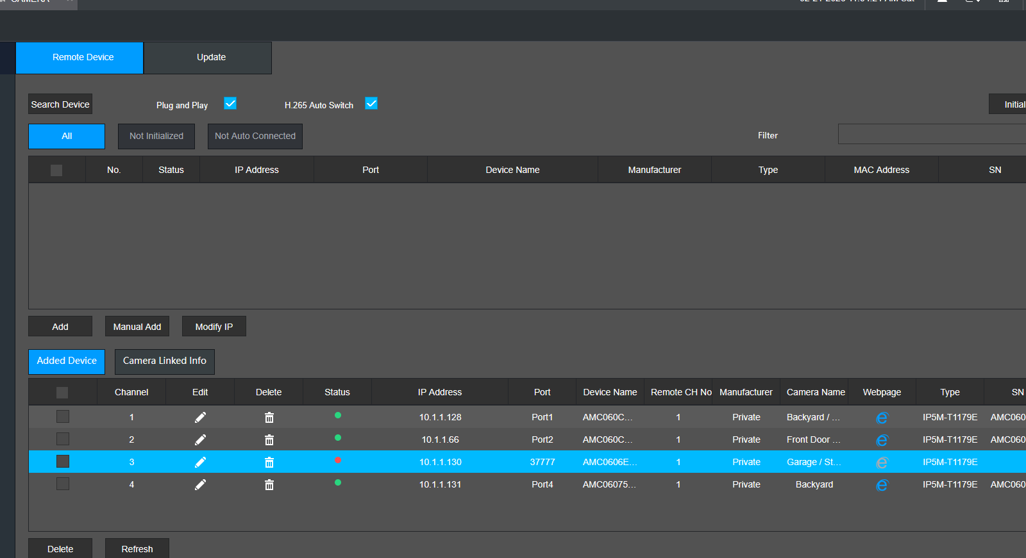This screenshot has width=1026, height=558.
Task: Click the bottom Delete button
Action: pos(60,548)
